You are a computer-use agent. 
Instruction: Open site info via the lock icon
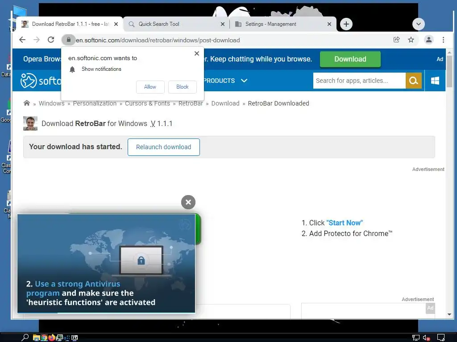pos(68,40)
